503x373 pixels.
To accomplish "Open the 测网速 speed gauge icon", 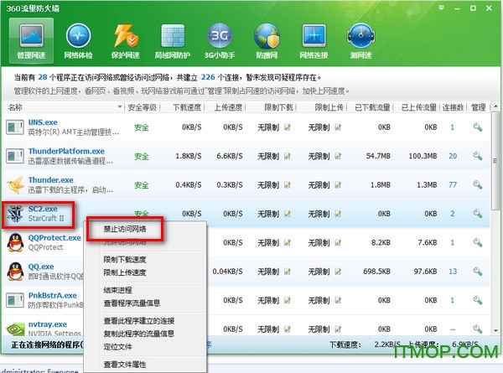I will [360, 40].
